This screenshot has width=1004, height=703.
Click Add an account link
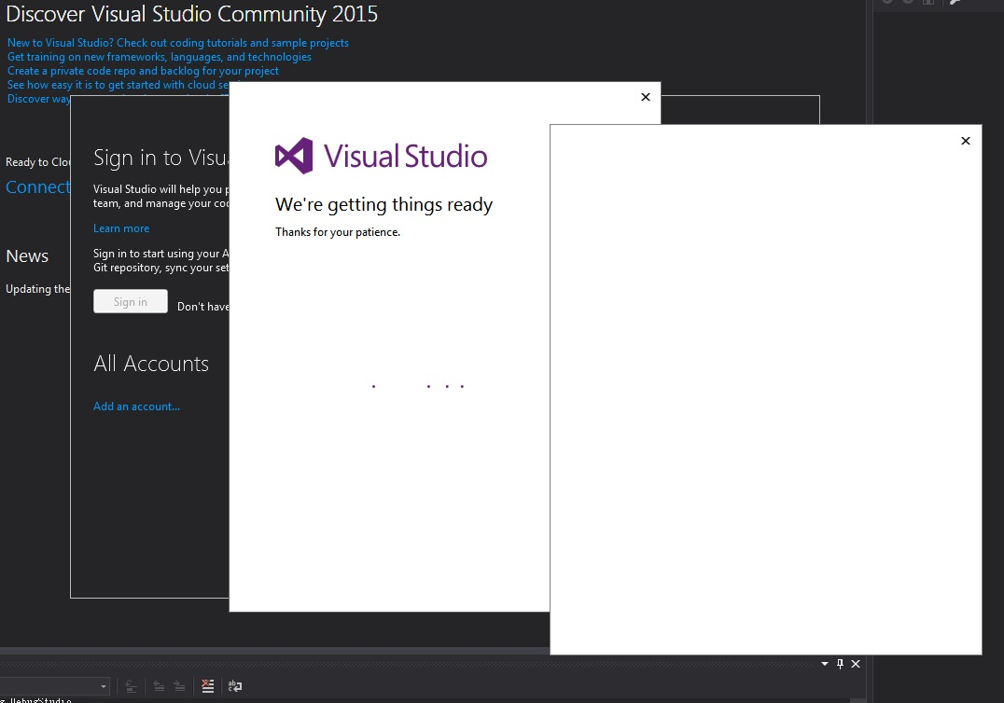point(136,406)
